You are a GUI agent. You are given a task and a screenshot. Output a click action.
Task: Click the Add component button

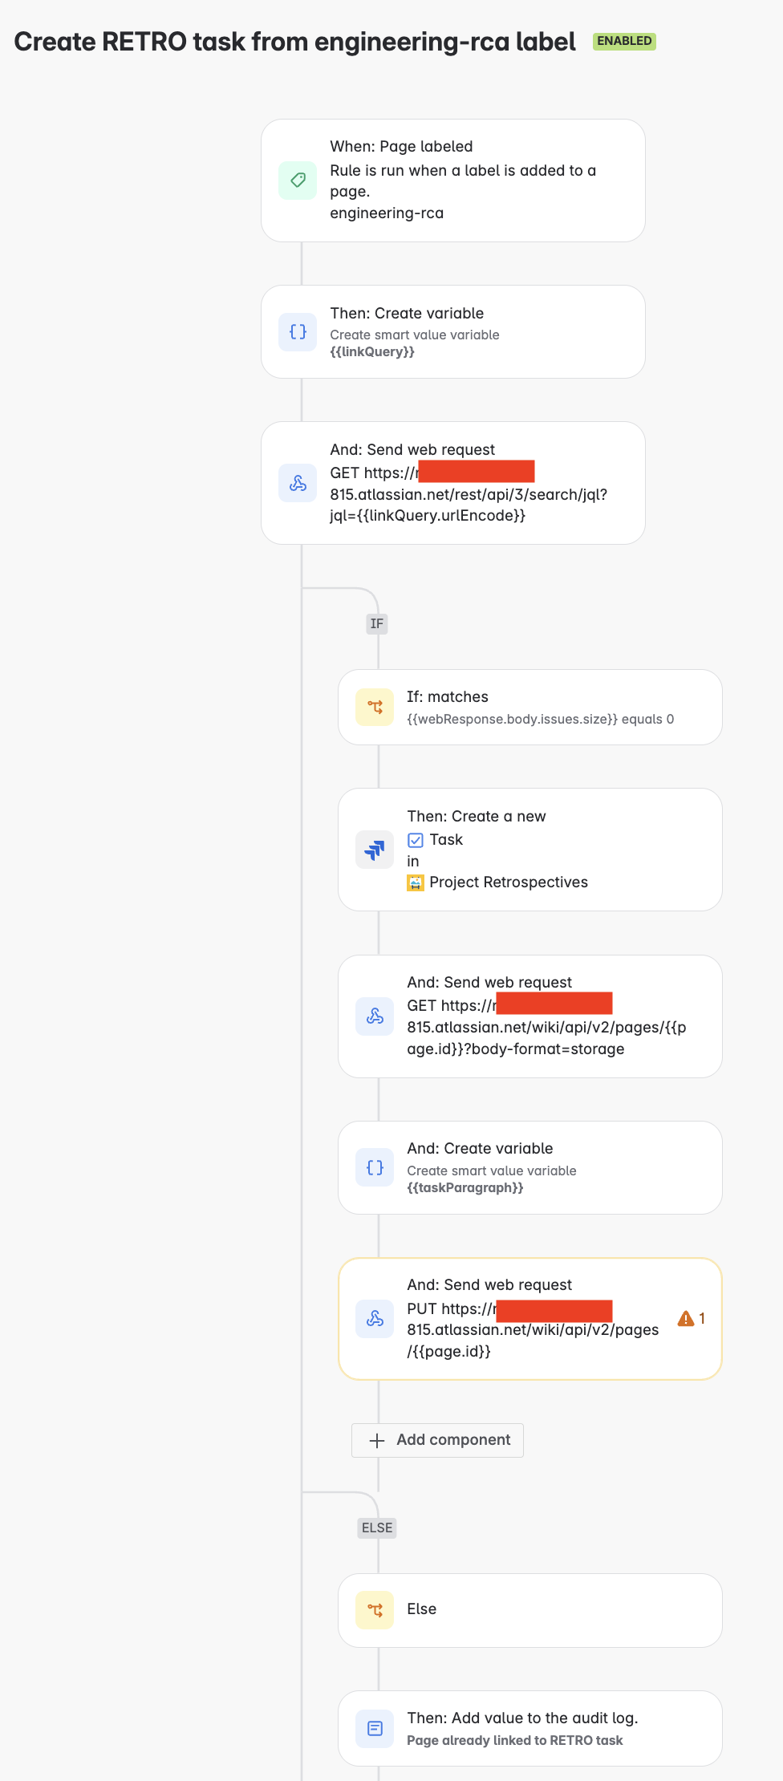(x=436, y=1440)
